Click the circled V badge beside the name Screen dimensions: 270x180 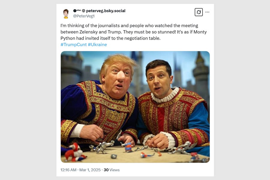pos(83,11)
